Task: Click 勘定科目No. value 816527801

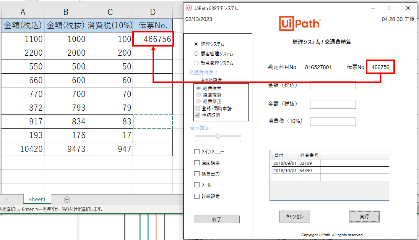Action: pyautogui.click(x=318, y=67)
